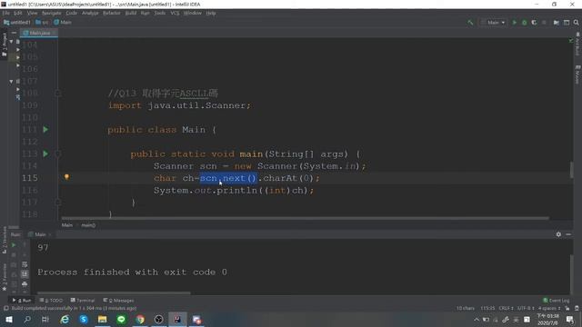Click the yellow intention lightbulb icon
Image resolution: width=582 pixels, height=327 pixels.
(x=66, y=177)
